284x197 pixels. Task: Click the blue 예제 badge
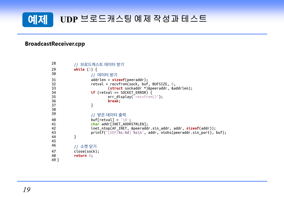click(x=38, y=20)
